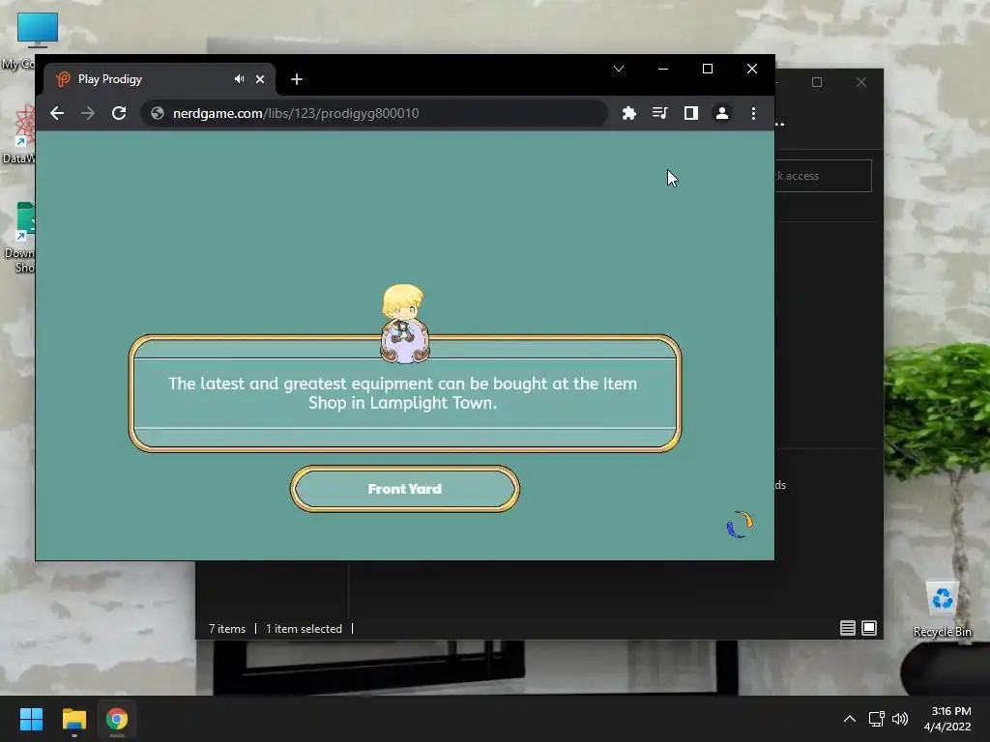990x742 pixels.
Task: Mute the Play Prodigy tab audio
Action: click(x=239, y=79)
